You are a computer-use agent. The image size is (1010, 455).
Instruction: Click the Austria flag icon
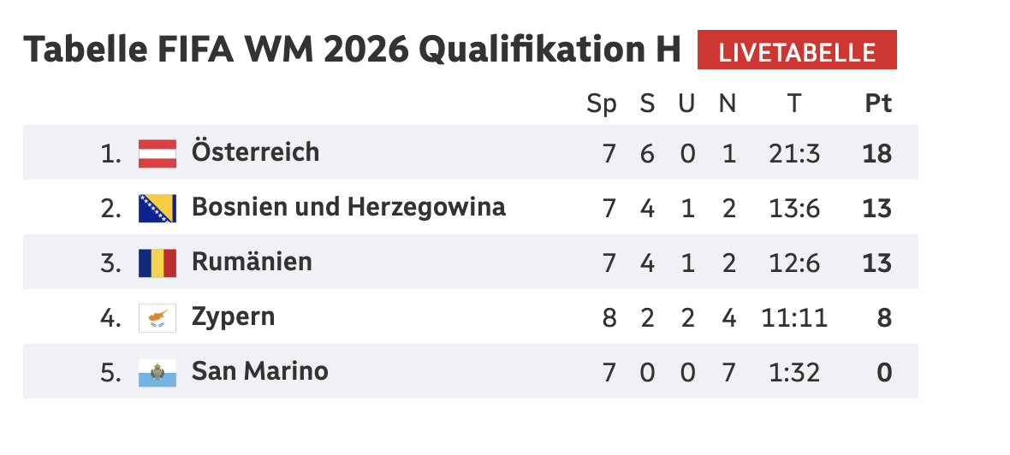click(x=157, y=154)
